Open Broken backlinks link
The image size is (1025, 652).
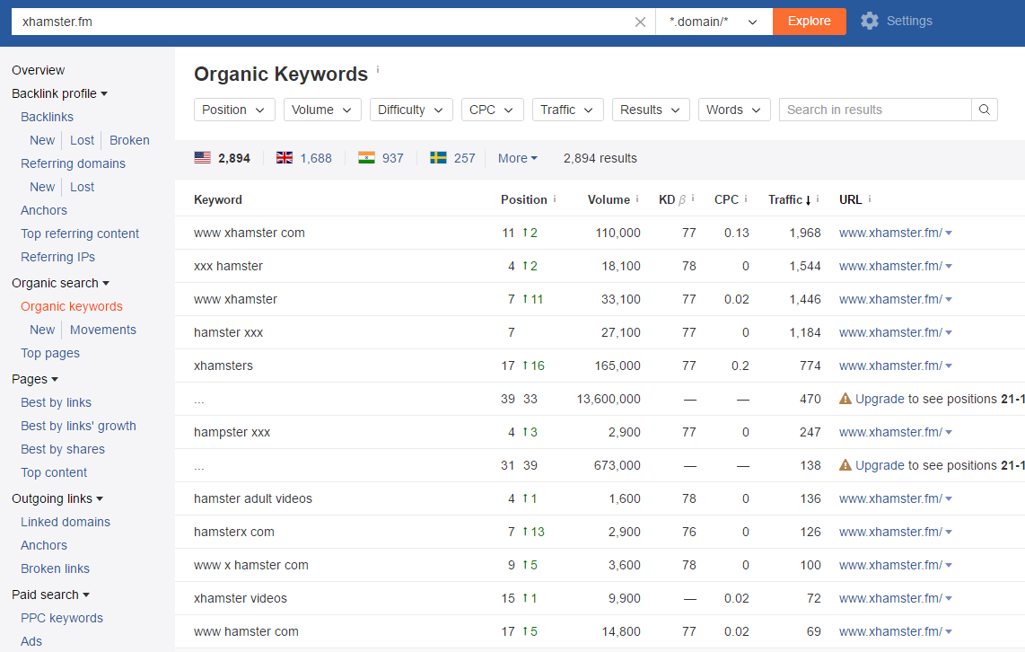(x=129, y=140)
